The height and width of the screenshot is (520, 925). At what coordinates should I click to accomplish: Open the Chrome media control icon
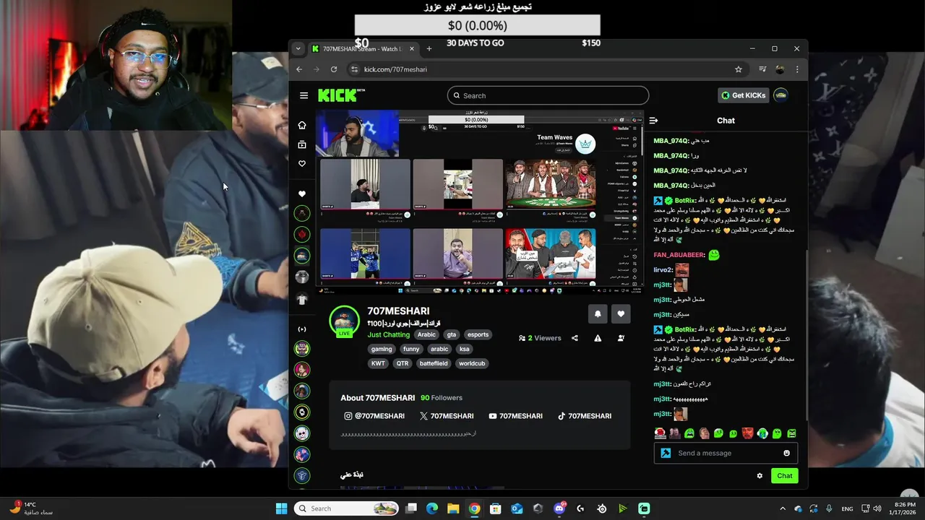tap(762, 69)
